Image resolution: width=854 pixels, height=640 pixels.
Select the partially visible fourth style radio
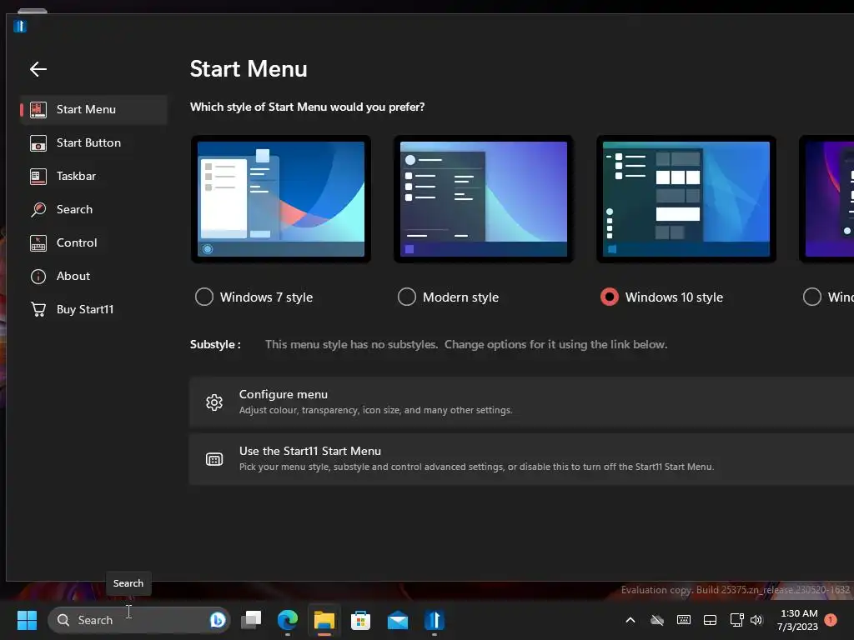[x=812, y=297]
